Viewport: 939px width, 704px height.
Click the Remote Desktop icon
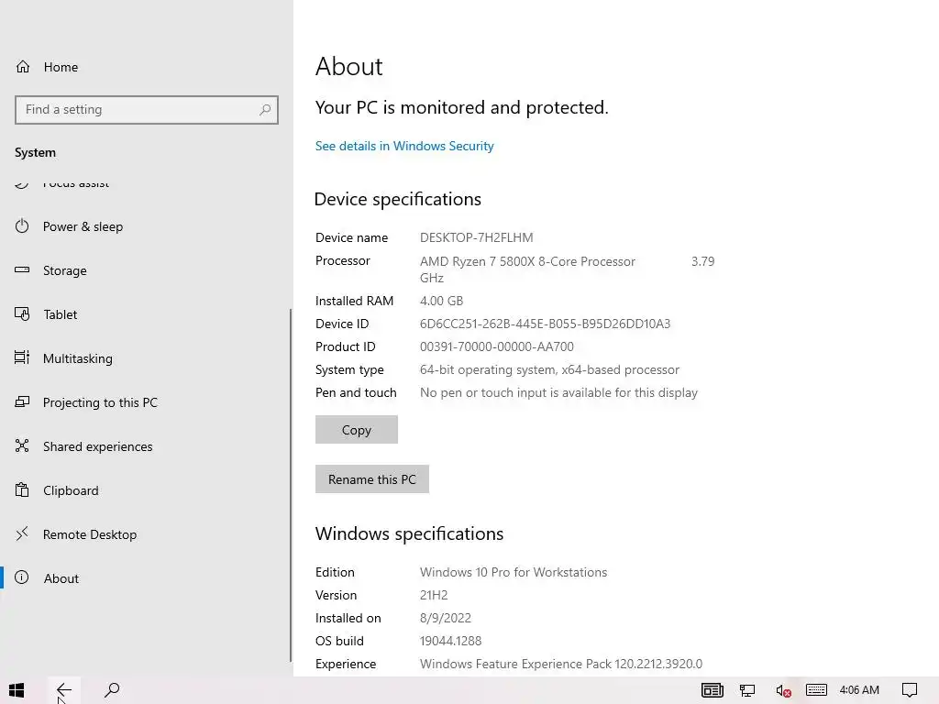(x=22, y=533)
